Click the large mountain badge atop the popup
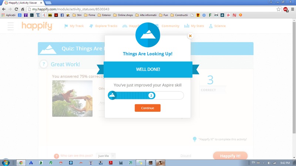Screen dimensions: 296x166 [x=148, y=35]
